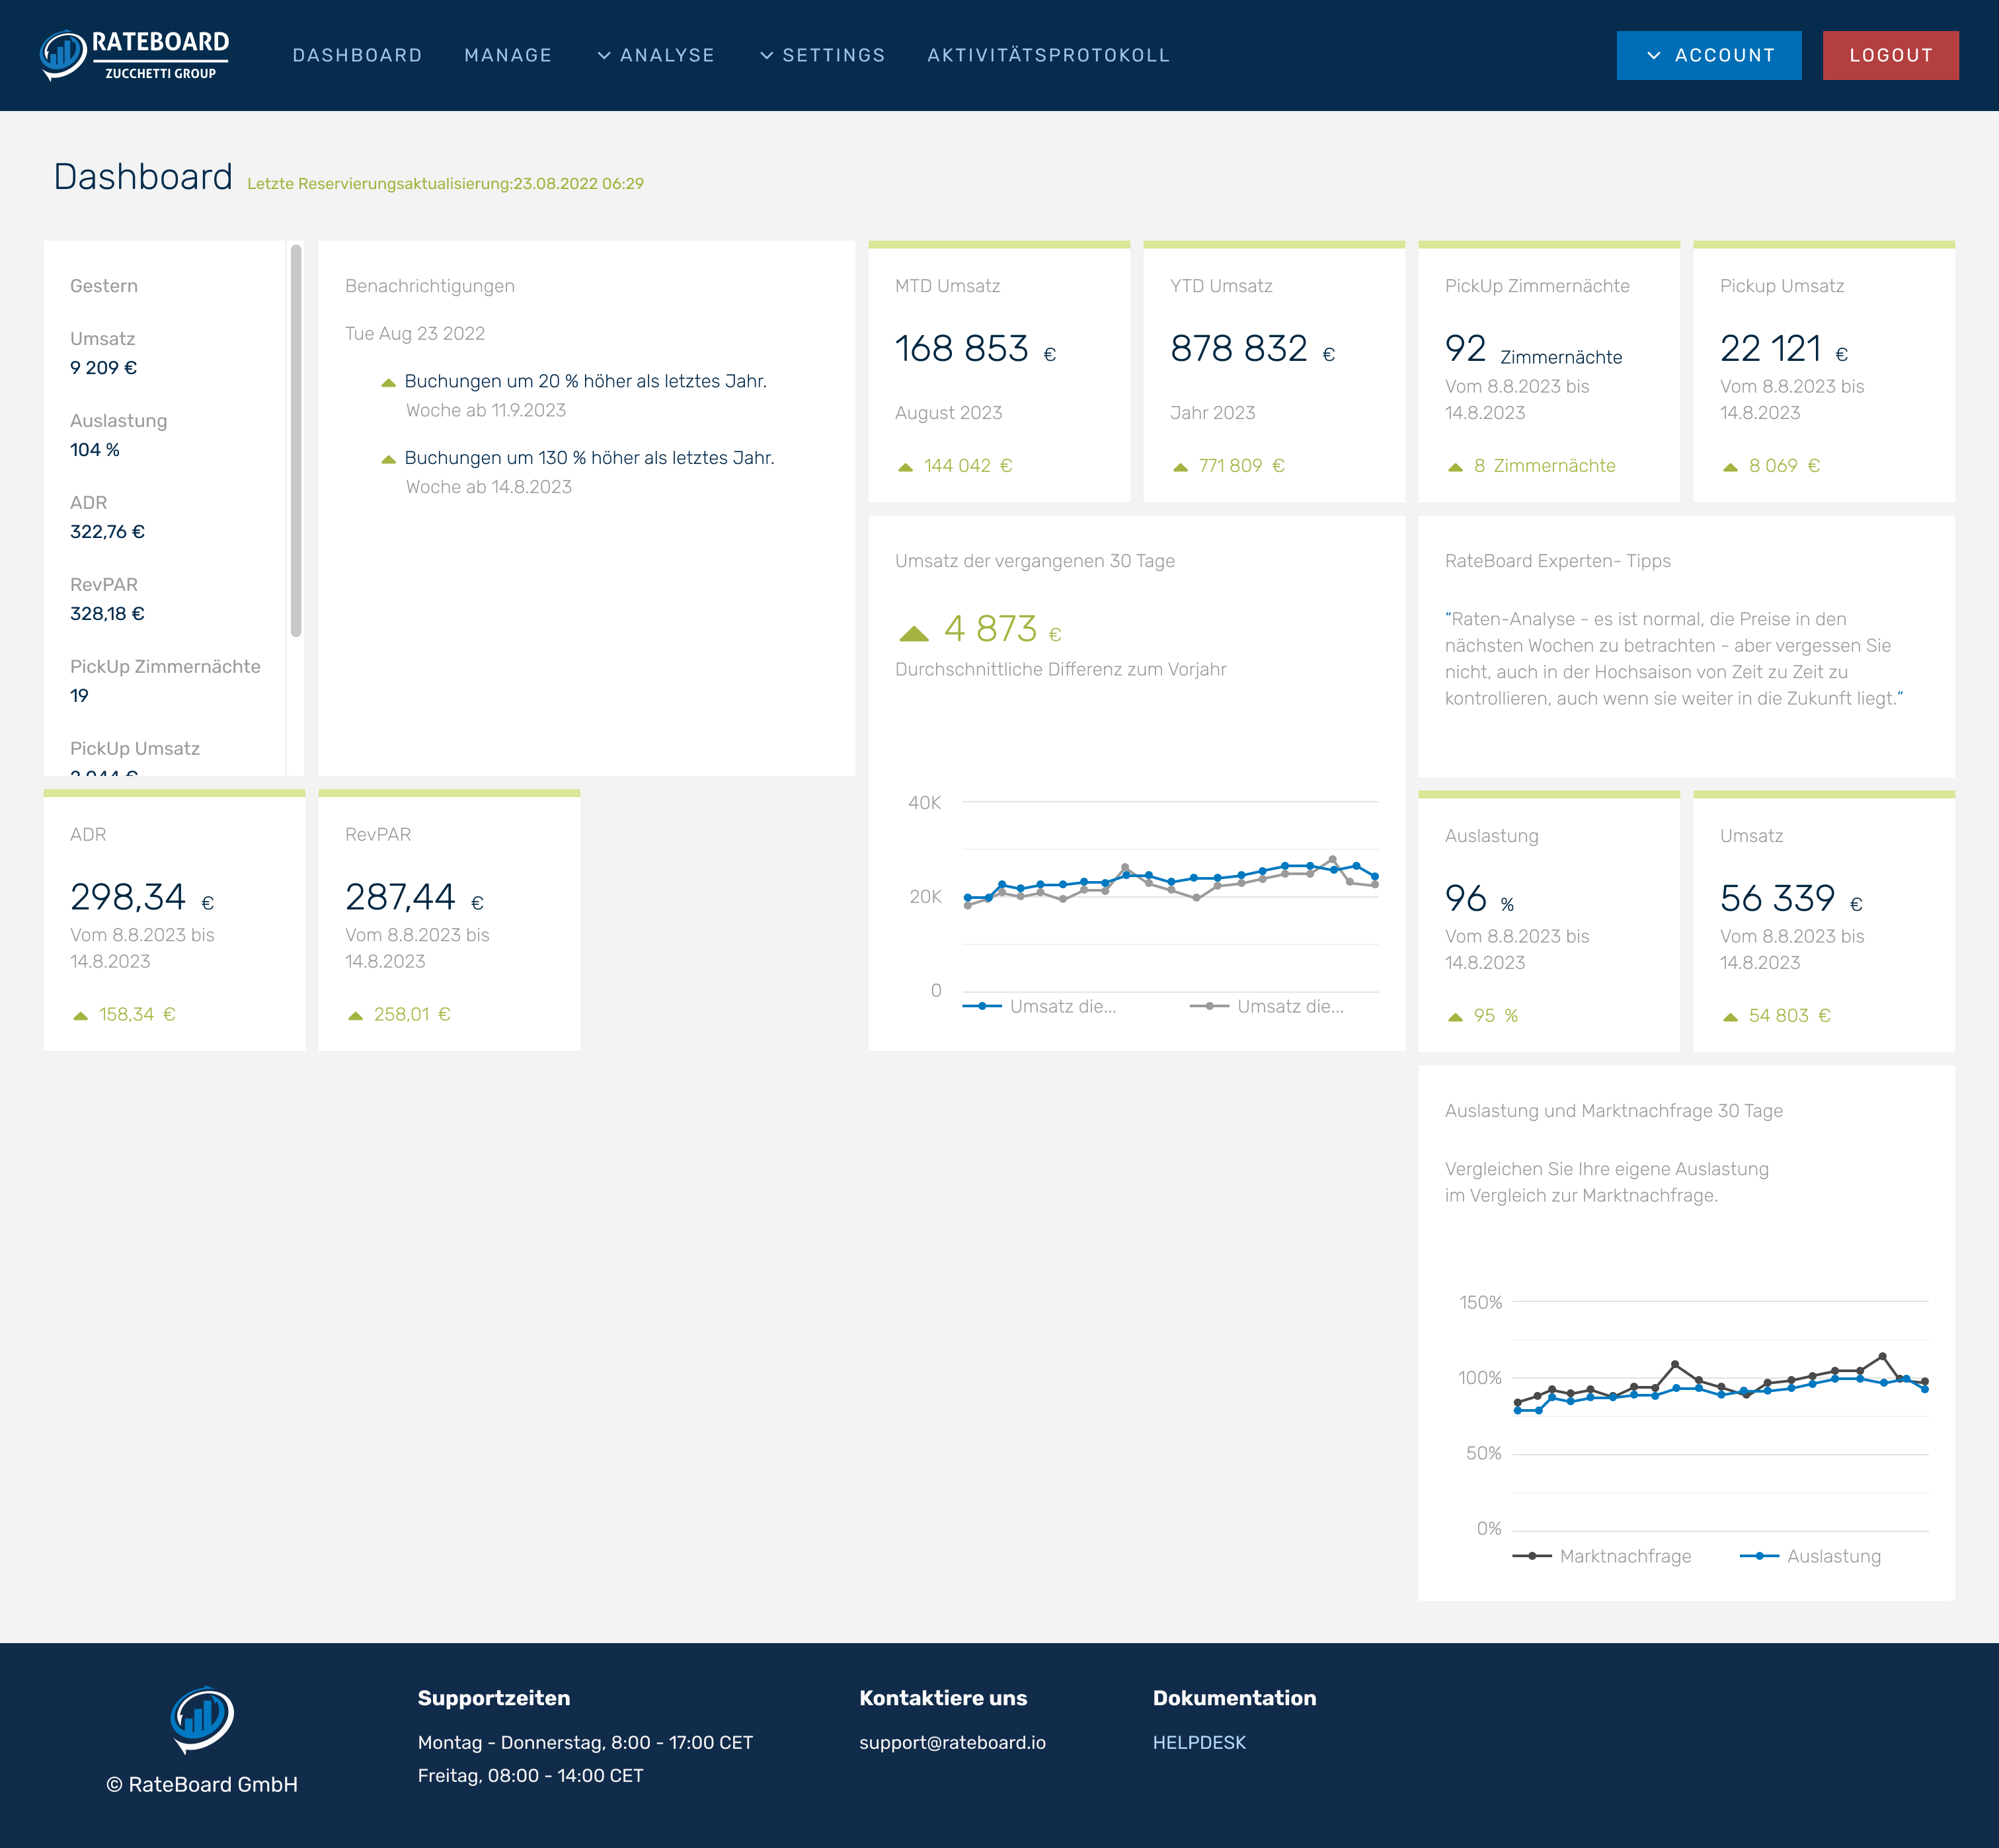Image resolution: width=1999 pixels, height=1848 pixels.
Task: Click green up-arrow next to 4 873 €
Action: 914,633
